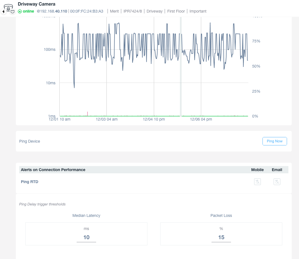Edit the Median Latency ms value
Image resolution: width=299 pixels, height=259 pixels.
[86, 238]
